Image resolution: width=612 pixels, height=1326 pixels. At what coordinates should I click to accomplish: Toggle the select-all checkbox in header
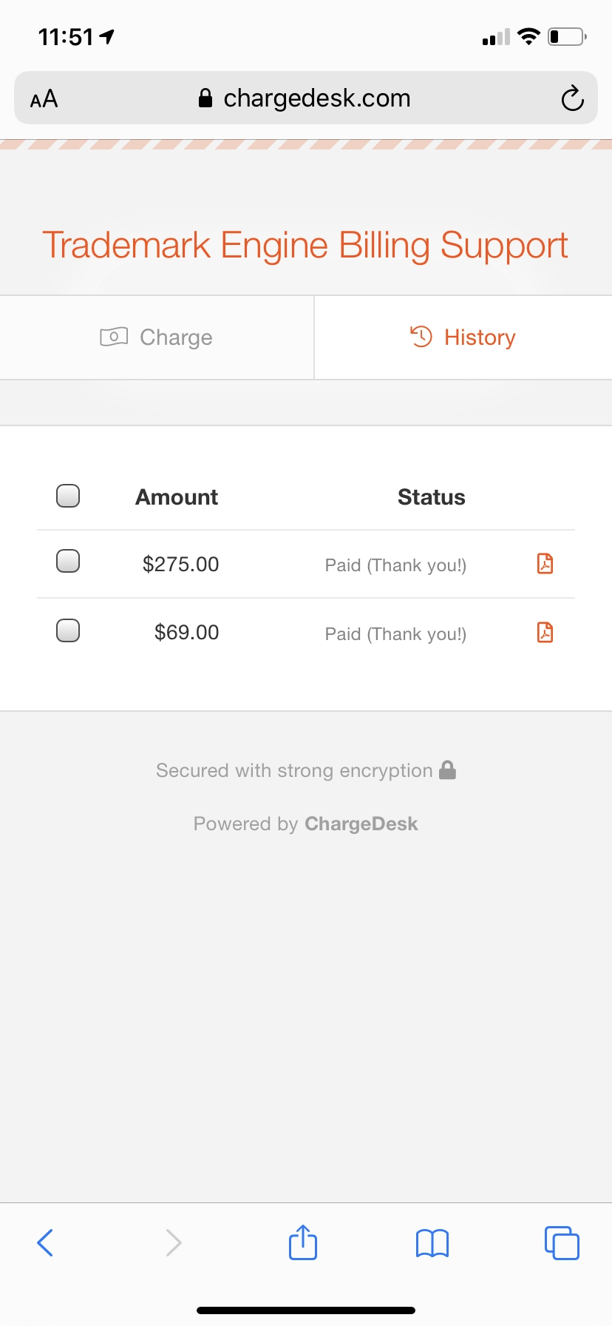[x=68, y=496]
